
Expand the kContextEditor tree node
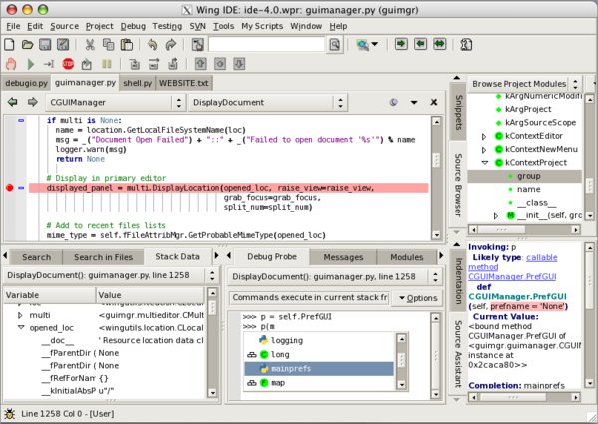coord(484,135)
